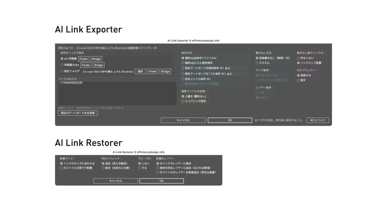Screen dimensions: 387x218
Task: Click Finder button in '指定フォルダ' row
Action: [x=153, y=72]
